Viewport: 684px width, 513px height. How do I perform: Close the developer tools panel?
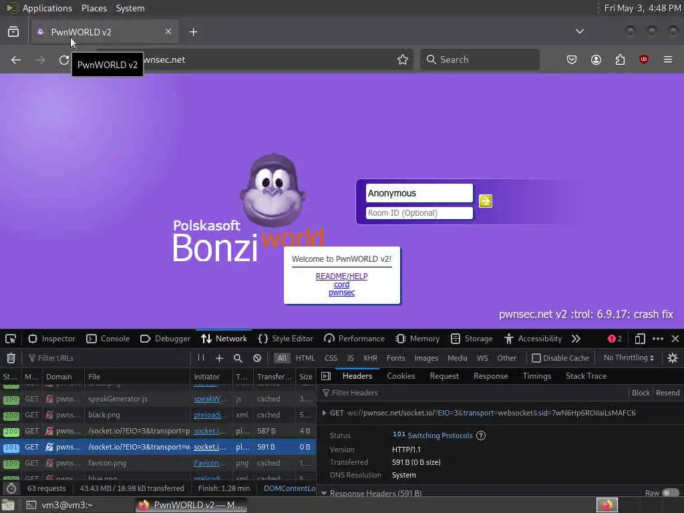point(675,339)
